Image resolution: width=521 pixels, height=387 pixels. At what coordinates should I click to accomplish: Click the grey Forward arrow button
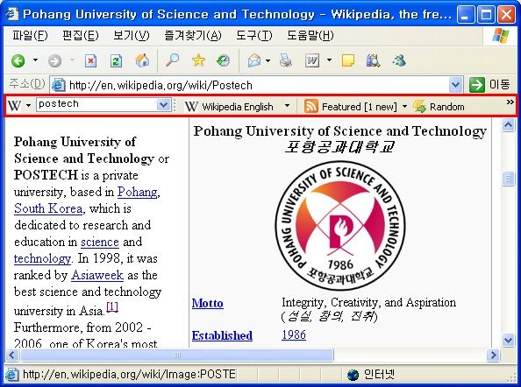(55, 60)
